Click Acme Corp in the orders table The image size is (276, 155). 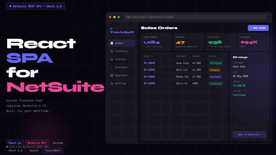pos(182,63)
